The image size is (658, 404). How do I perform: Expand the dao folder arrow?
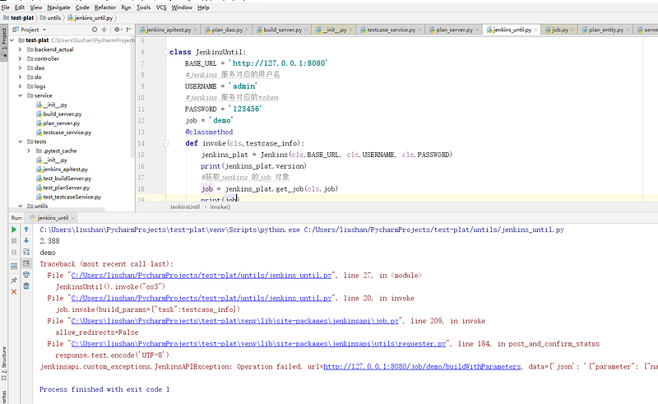pos(20,68)
